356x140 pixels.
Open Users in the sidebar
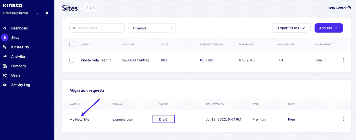(x=16, y=75)
